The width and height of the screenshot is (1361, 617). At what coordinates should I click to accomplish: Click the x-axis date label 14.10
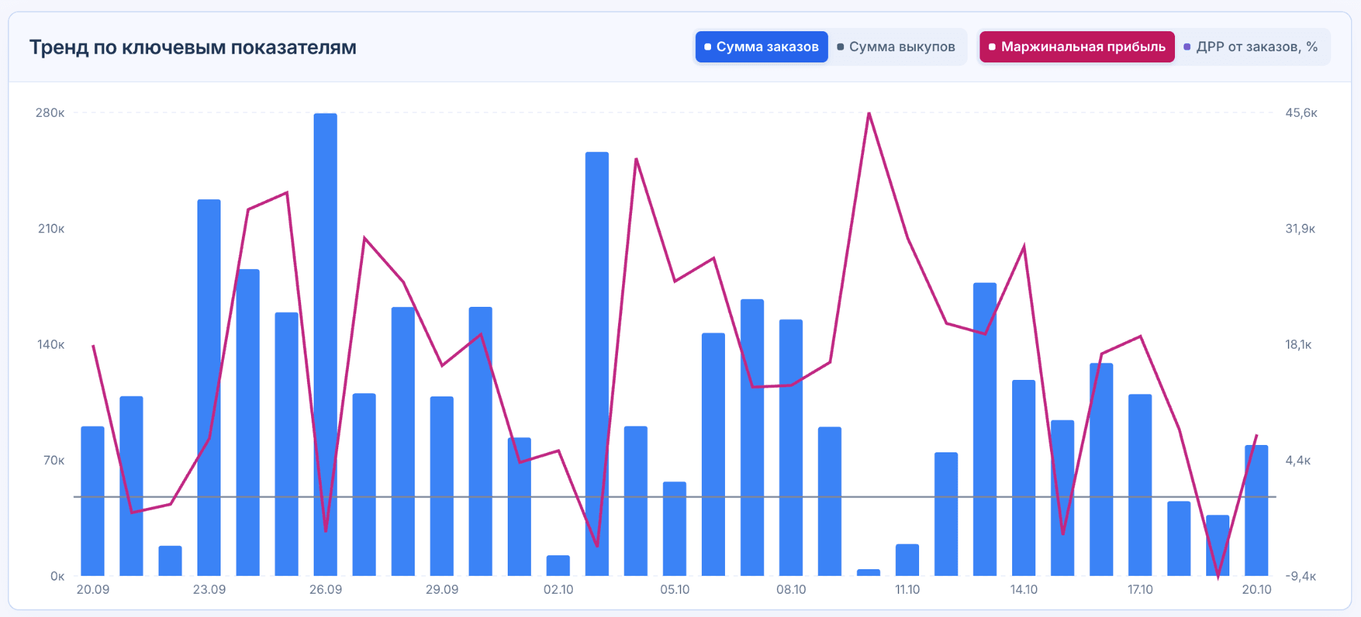1023,590
